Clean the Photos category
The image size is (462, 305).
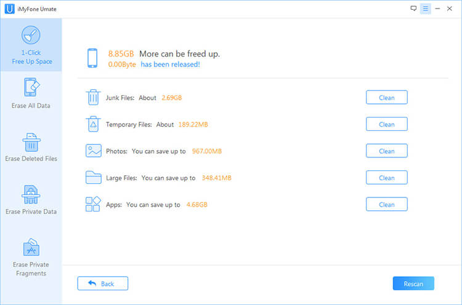(x=387, y=151)
